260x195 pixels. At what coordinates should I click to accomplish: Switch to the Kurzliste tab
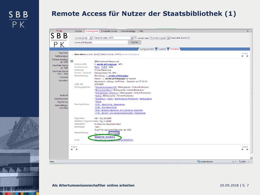point(162,49)
